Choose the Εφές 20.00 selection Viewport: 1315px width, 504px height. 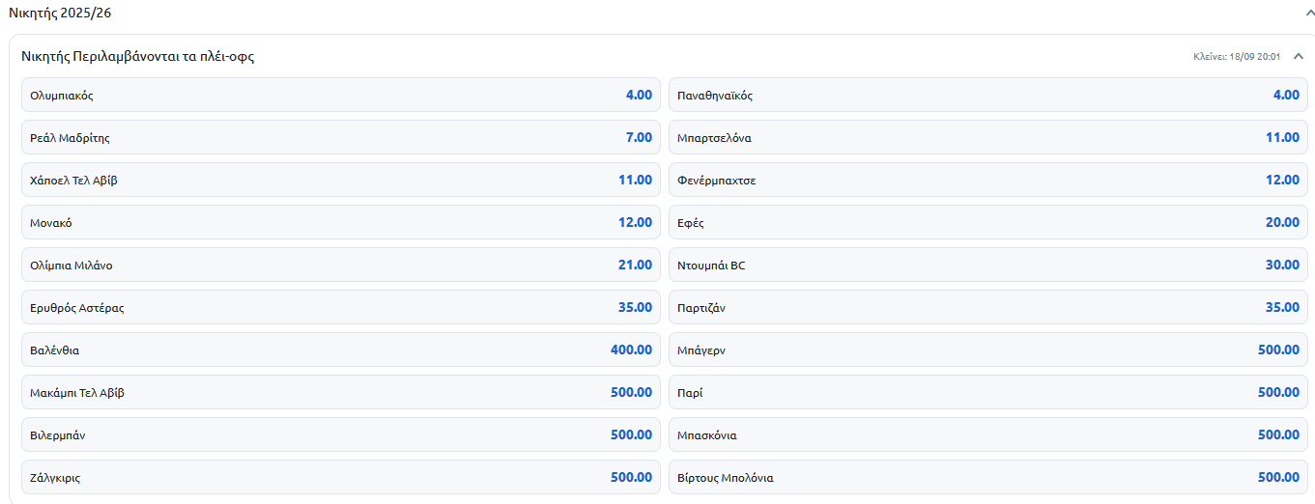pos(988,223)
